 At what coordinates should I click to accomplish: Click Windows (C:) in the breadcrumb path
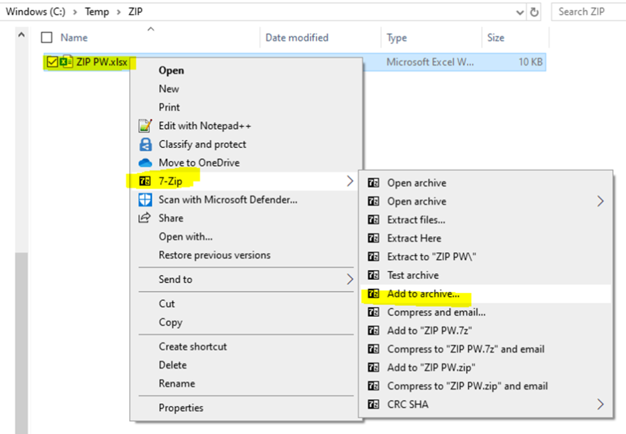coord(35,11)
